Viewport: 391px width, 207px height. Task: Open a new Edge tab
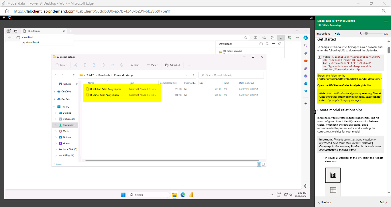71,31
